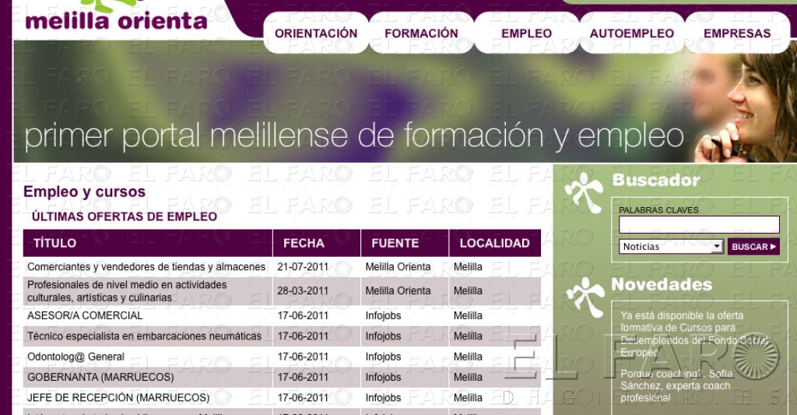This screenshot has height=415, width=797.
Task: Click the ÚLTIMAS OFERTAS DE EMPLEO heading
Action: tap(125, 216)
